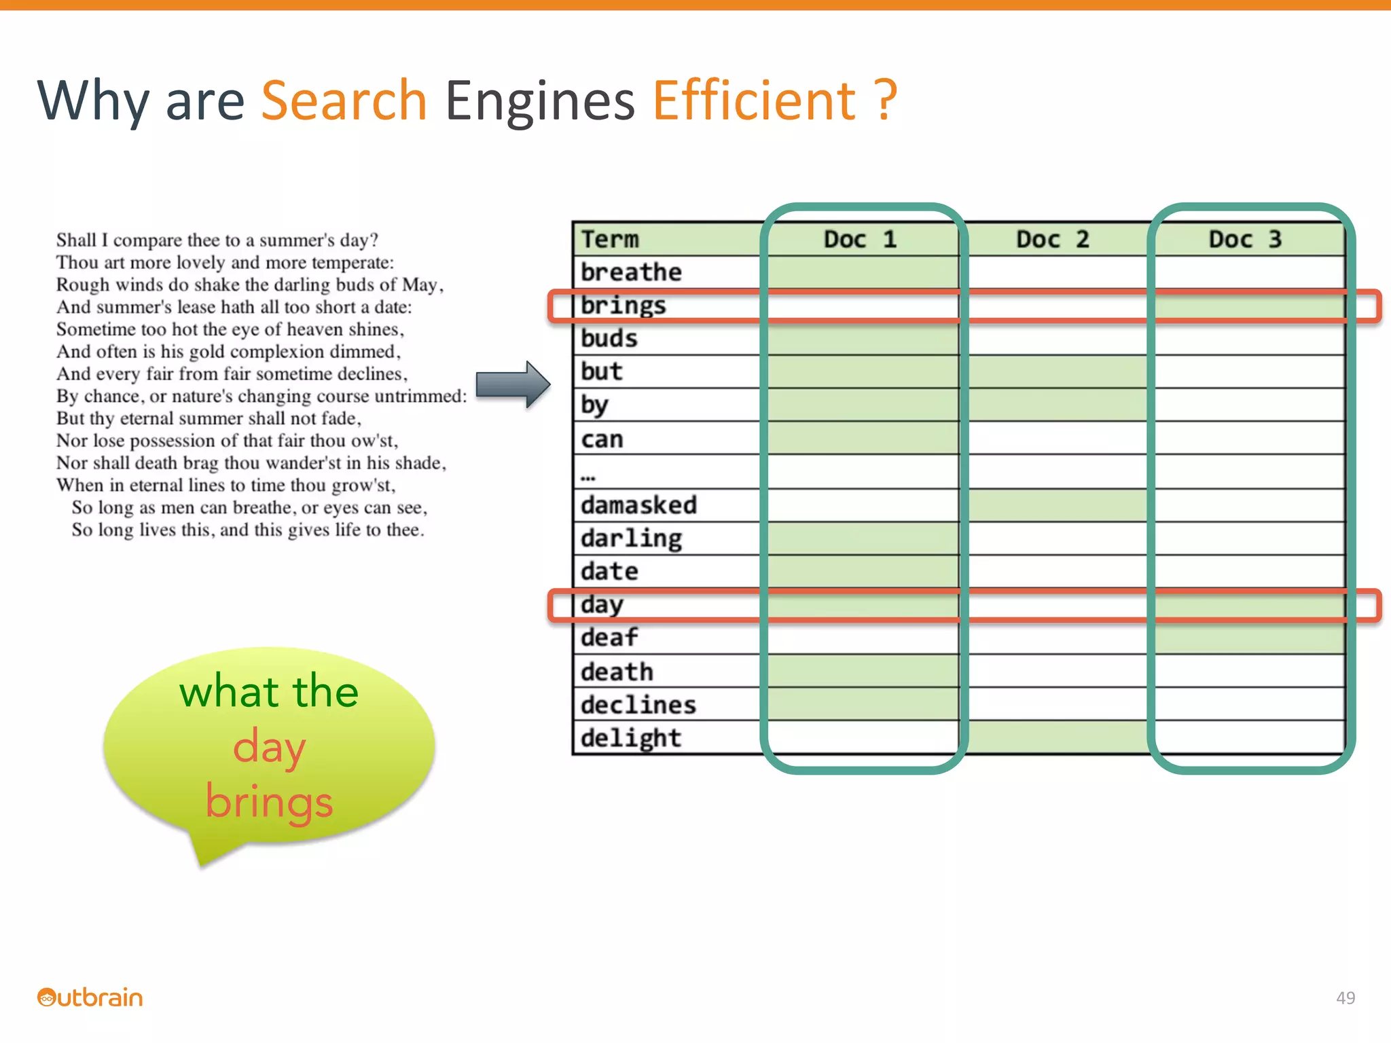Screen dimensions: 1391x1043
Task: Click the Outbrain logo
Action: 90,998
